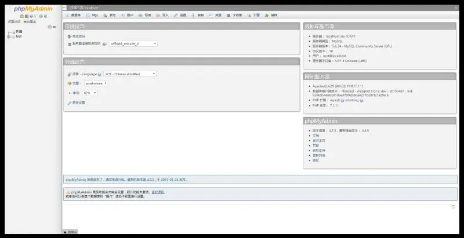This screenshot has height=238, width=464.
Task: Open the 数据库 (Databases) tab
Action: (x=73, y=15)
